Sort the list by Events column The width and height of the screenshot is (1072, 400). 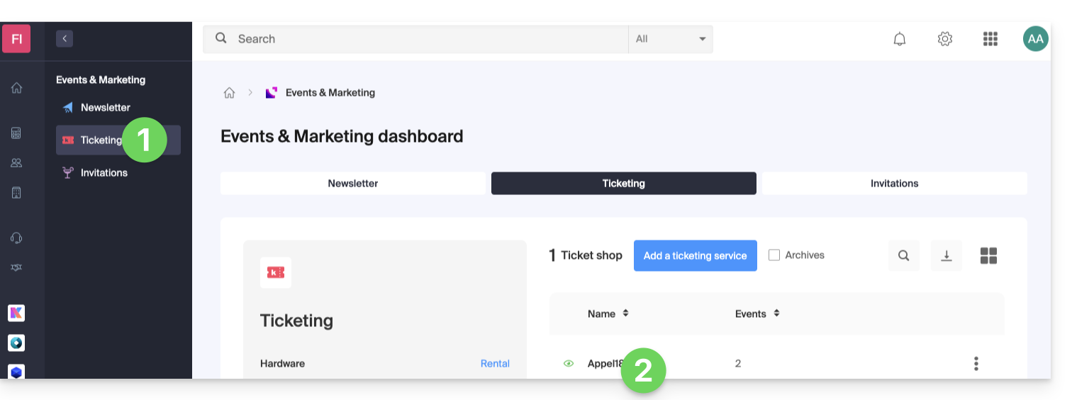click(757, 313)
